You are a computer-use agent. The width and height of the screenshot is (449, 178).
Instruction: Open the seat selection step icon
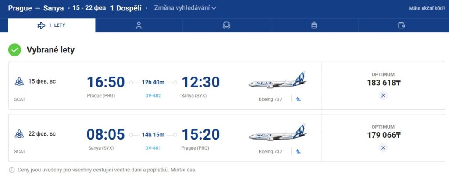[226, 25]
